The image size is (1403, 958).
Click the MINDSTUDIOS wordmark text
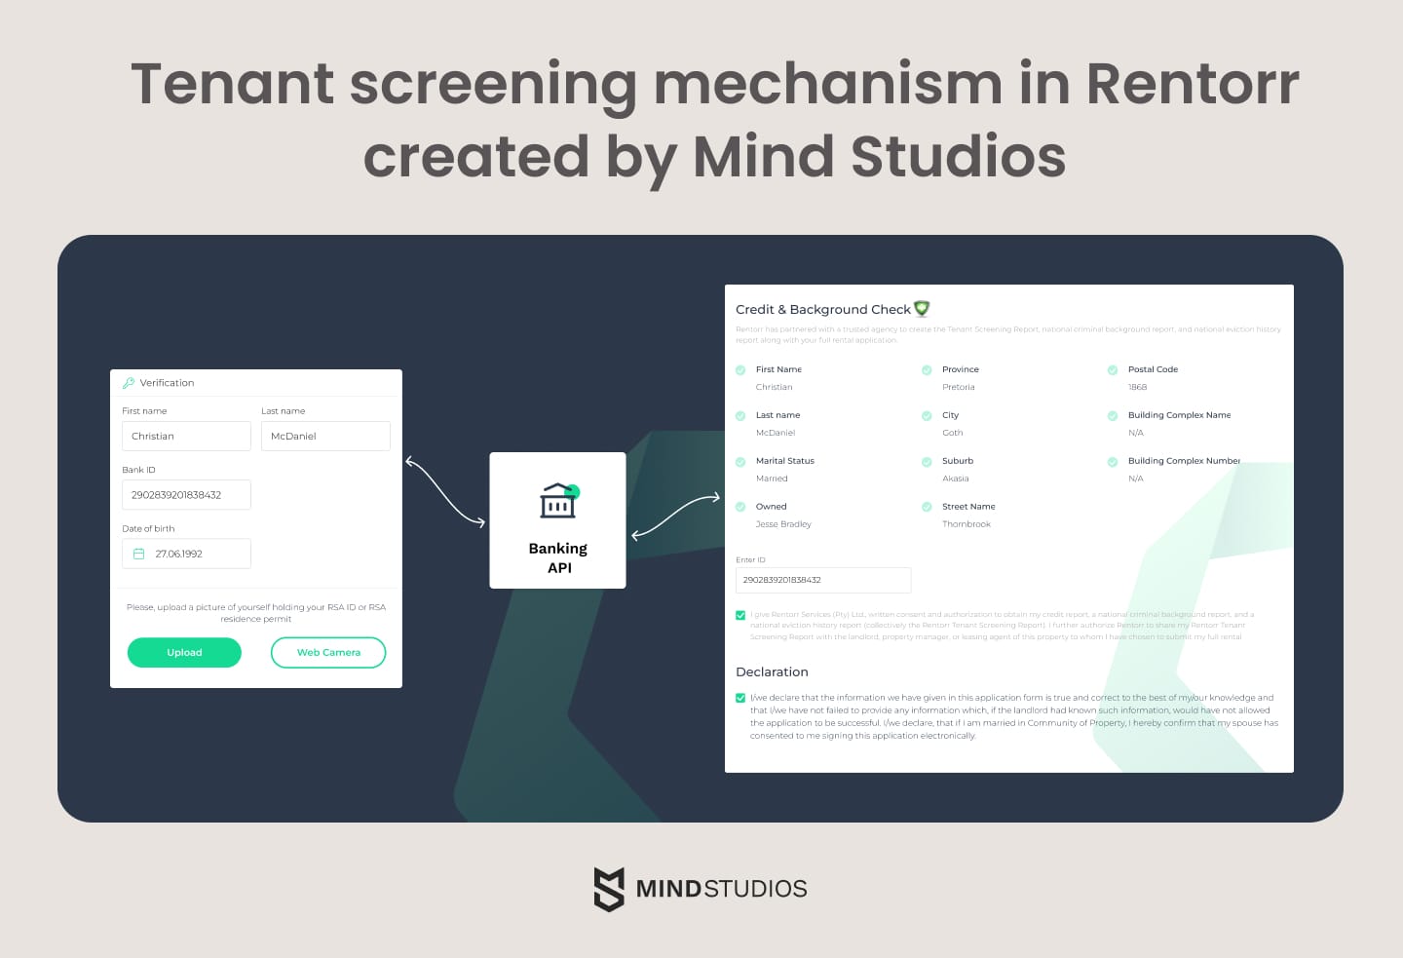click(721, 889)
